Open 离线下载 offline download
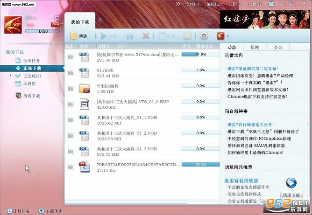Viewport: 312px width, 215px height. click(x=28, y=96)
